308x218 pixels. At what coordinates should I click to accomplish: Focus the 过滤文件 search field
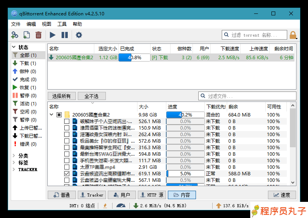pos(247,96)
